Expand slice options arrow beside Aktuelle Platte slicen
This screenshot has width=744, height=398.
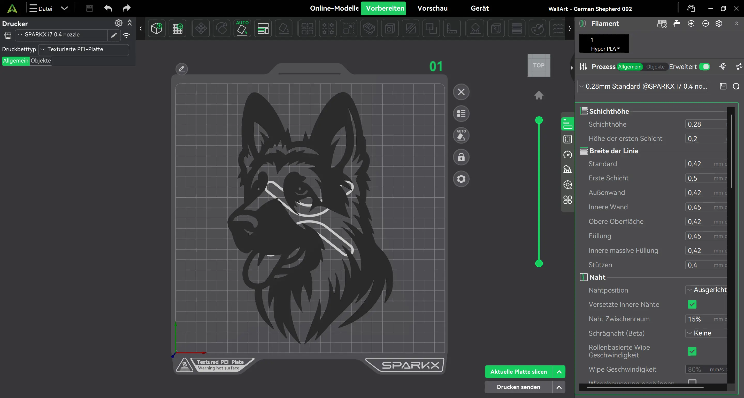click(x=559, y=372)
